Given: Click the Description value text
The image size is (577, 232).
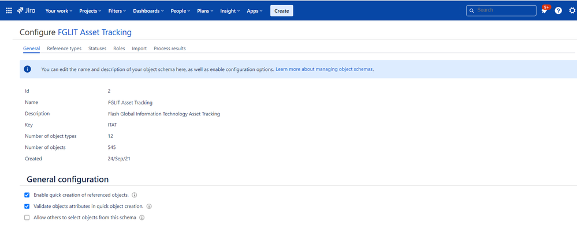Looking at the screenshot, I should click(164, 114).
